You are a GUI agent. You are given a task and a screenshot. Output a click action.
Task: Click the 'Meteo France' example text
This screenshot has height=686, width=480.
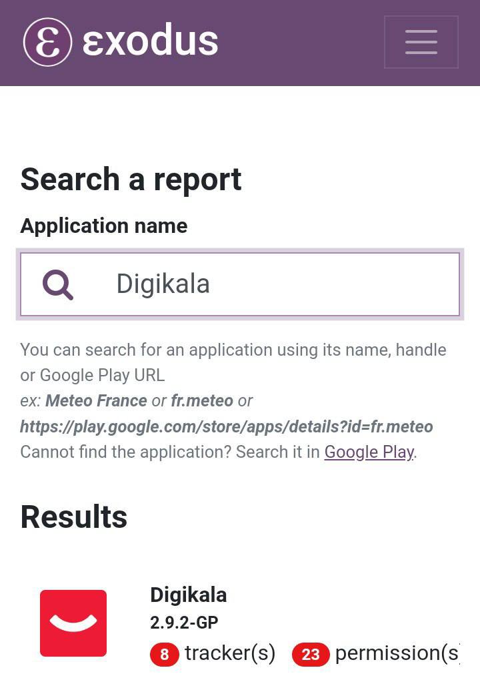click(96, 401)
